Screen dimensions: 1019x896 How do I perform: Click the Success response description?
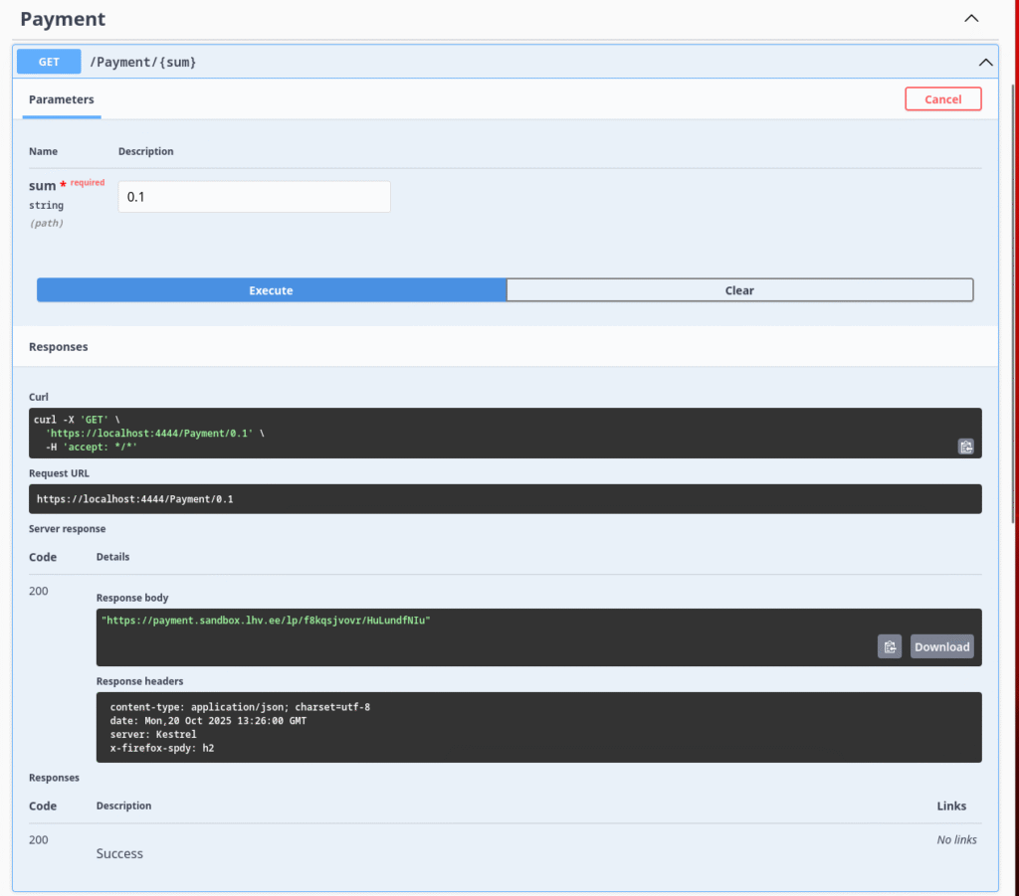pos(119,853)
